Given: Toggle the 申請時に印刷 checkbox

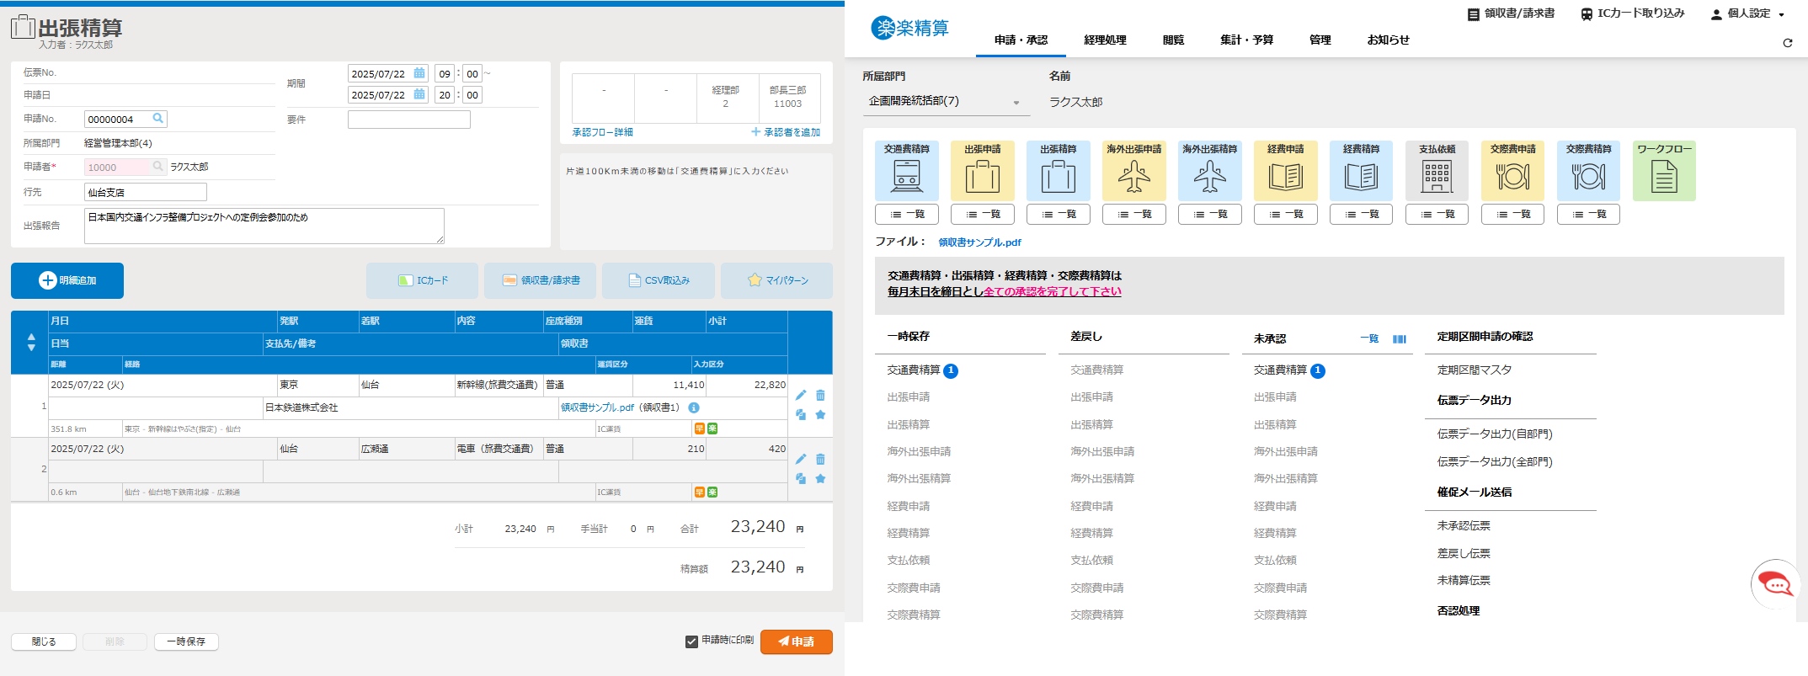Looking at the screenshot, I should pos(691,641).
